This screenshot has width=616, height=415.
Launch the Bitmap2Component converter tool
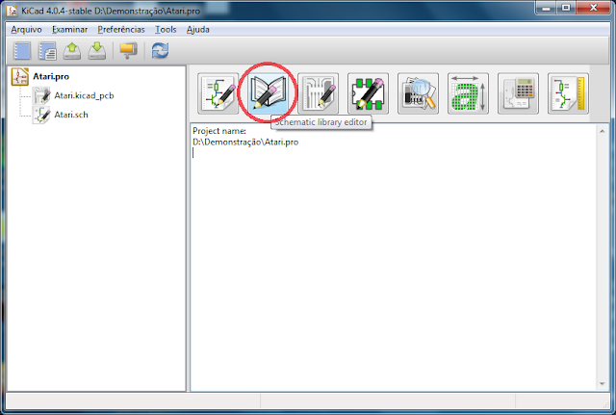[469, 93]
